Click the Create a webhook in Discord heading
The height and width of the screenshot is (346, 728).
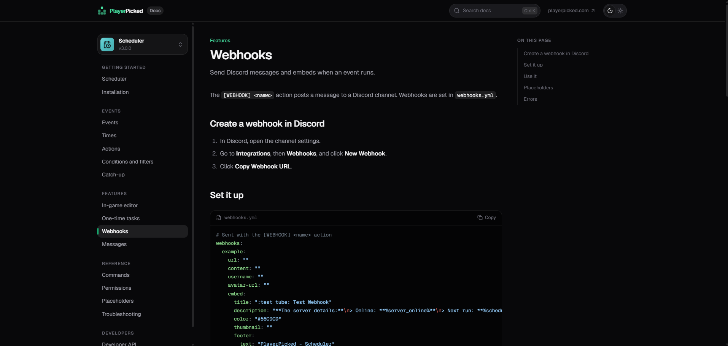pos(267,124)
